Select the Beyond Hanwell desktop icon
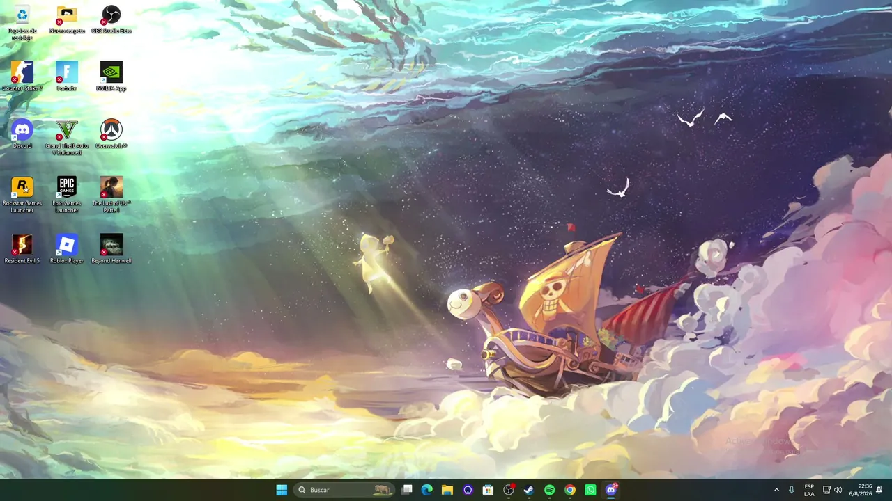 coord(111,249)
